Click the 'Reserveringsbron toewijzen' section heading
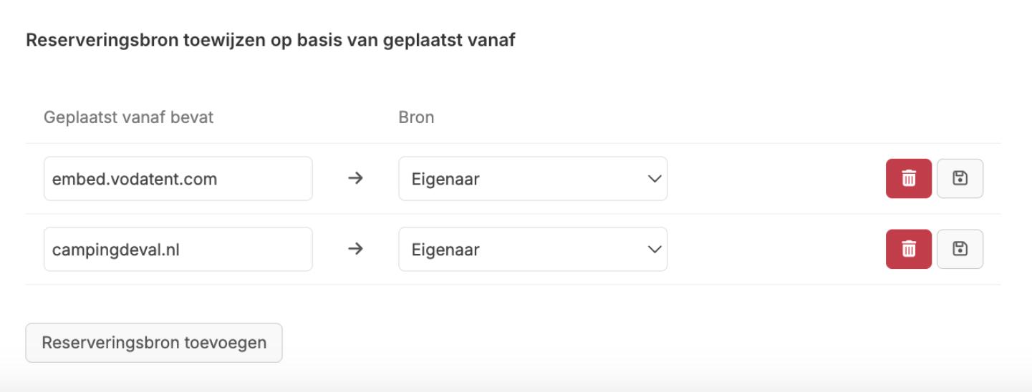 point(270,41)
